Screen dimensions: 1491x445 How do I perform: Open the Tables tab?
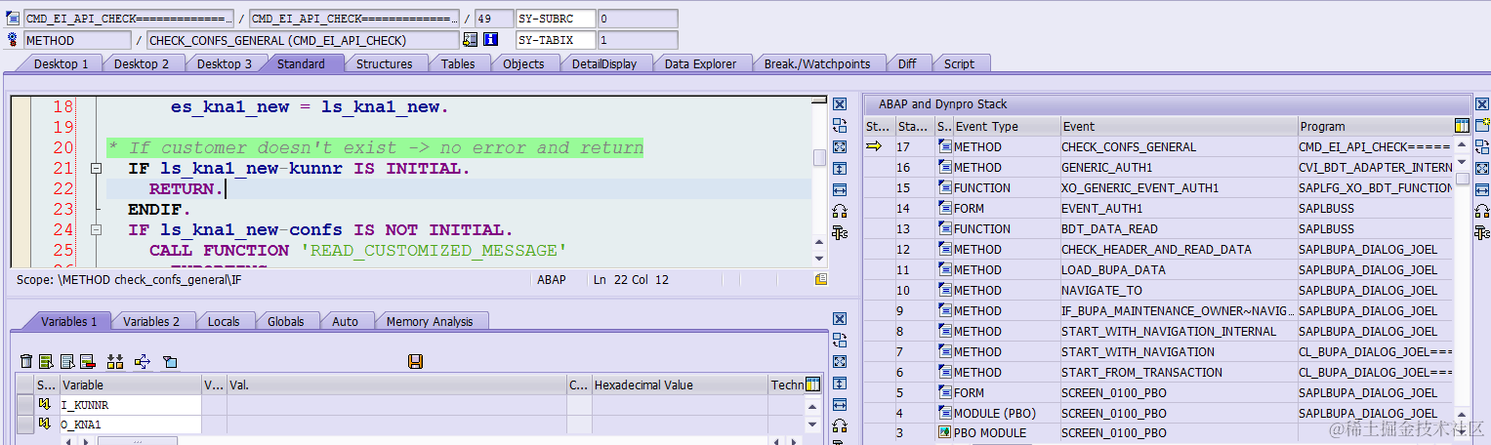[x=458, y=63]
